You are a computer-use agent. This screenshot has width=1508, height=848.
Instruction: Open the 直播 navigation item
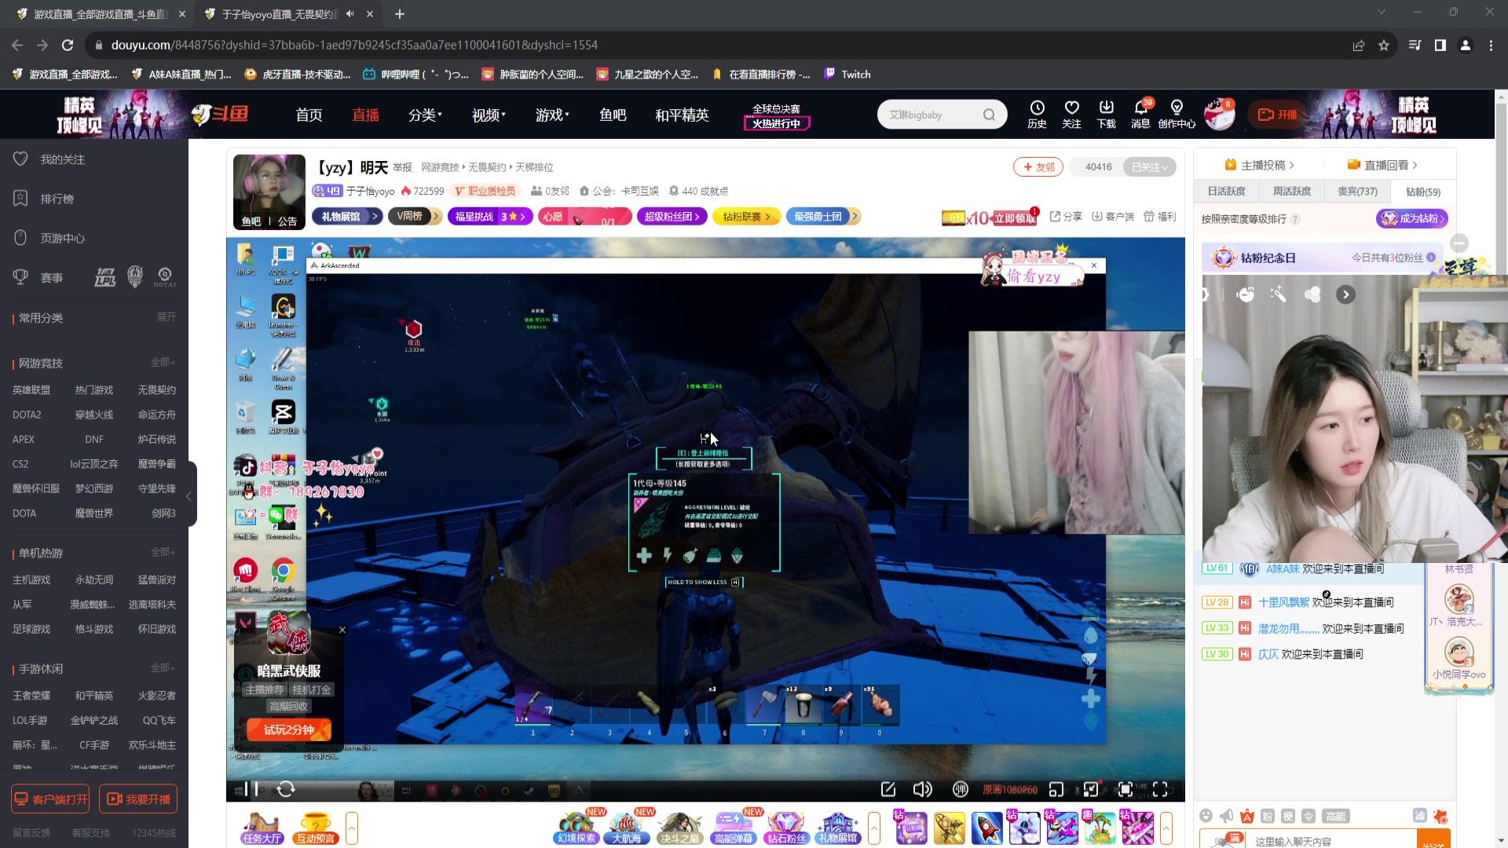pos(365,115)
